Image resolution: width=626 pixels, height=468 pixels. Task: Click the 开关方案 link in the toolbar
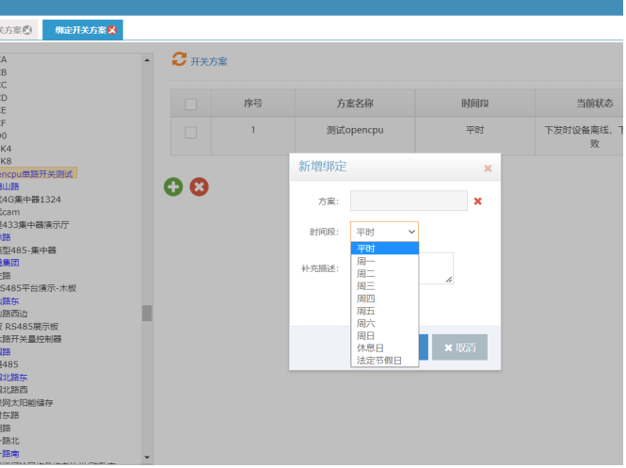(x=209, y=62)
